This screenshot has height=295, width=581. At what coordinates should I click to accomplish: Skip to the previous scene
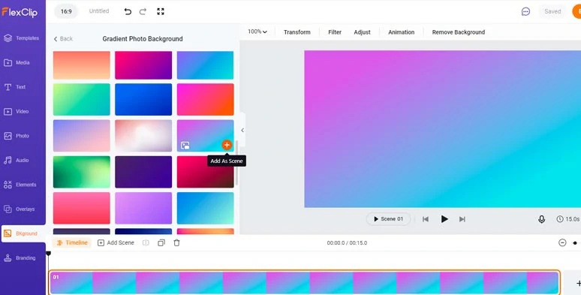pos(426,219)
